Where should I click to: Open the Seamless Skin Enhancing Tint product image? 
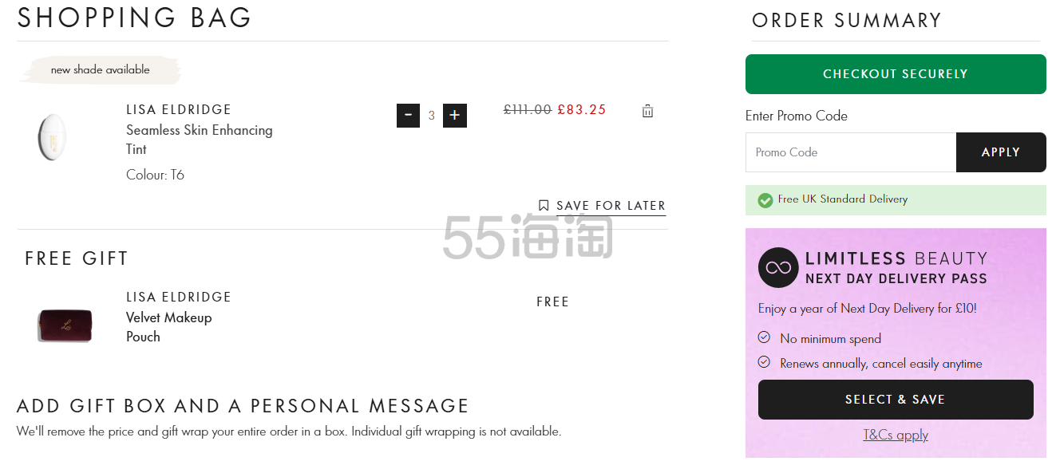[52, 137]
